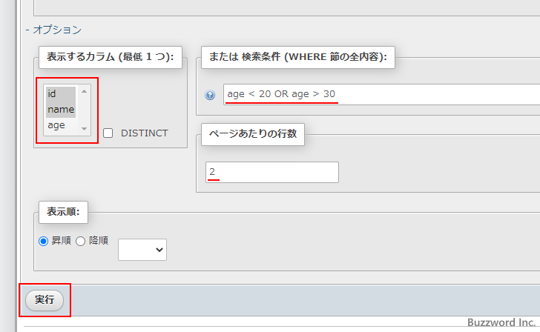540x332 pixels.
Task: Tick the DISTINCT checkbox
Action: pos(108,133)
